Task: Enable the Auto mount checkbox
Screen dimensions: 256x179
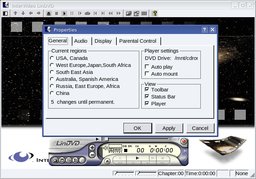Action: 147,74
